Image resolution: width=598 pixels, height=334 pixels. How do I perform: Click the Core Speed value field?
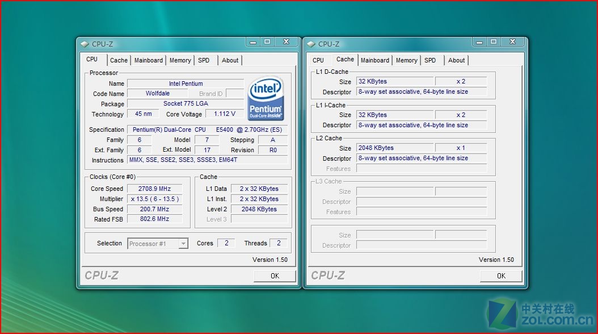pyautogui.click(x=154, y=189)
